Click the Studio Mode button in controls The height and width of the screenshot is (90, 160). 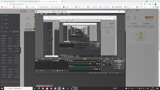pos(119,64)
